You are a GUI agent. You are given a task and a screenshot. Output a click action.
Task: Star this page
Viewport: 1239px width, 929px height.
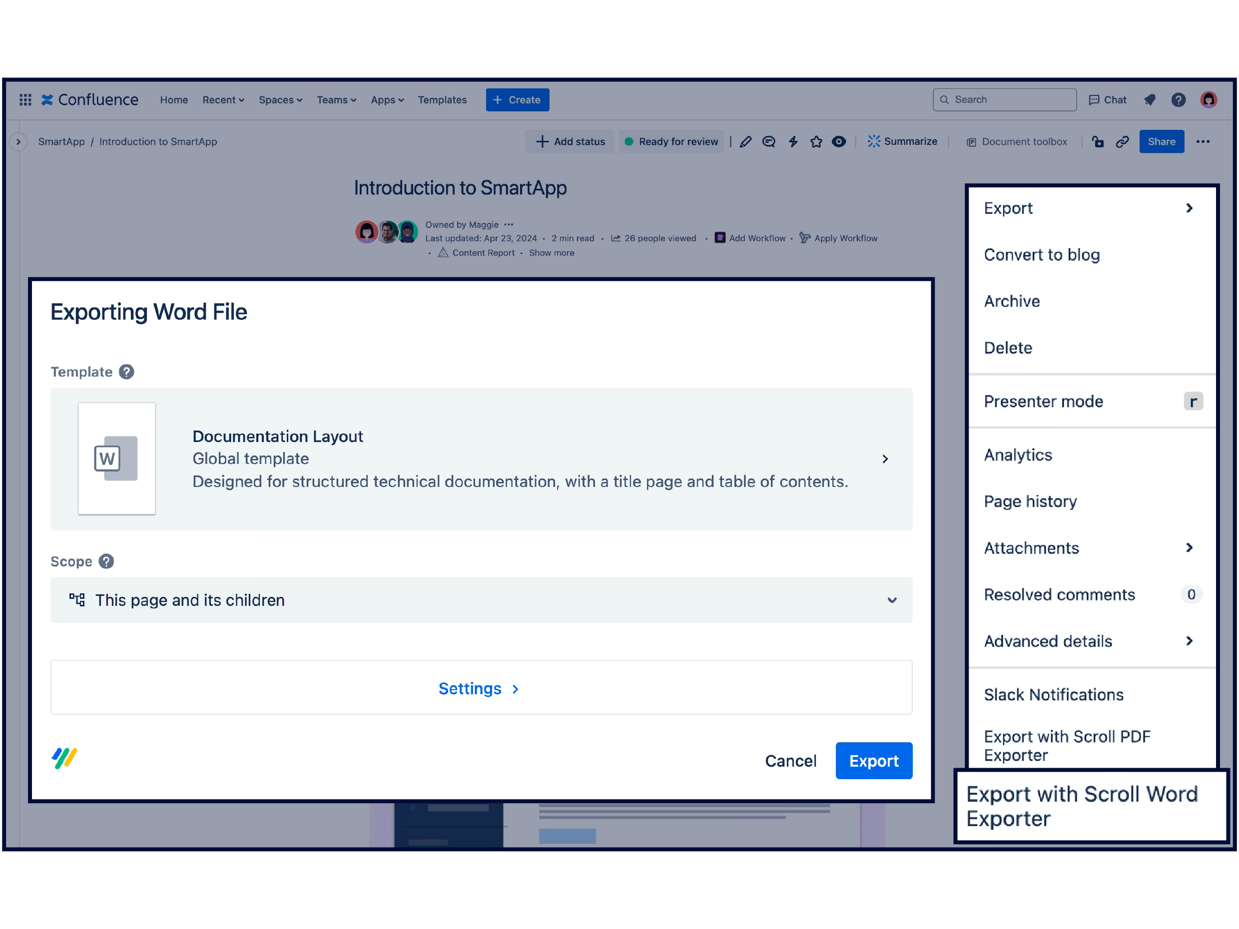[816, 142]
